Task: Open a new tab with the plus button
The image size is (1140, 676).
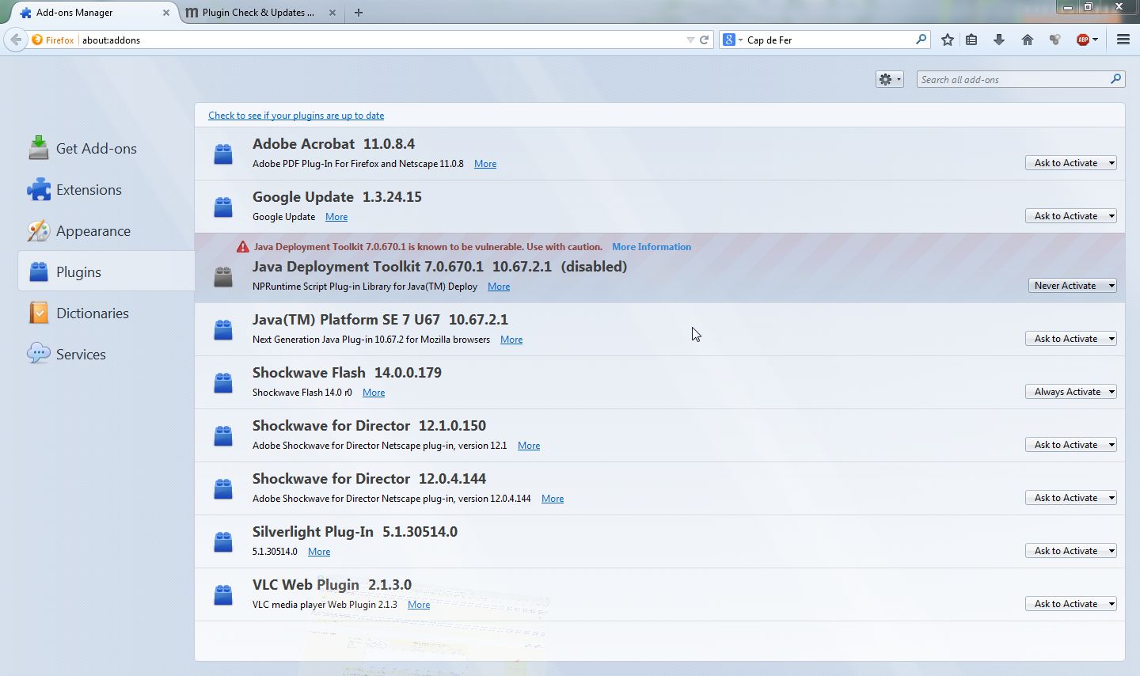Action: click(x=358, y=13)
